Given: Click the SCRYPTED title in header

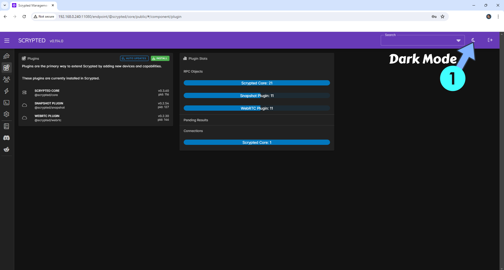Looking at the screenshot, I should tap(32, 40).
